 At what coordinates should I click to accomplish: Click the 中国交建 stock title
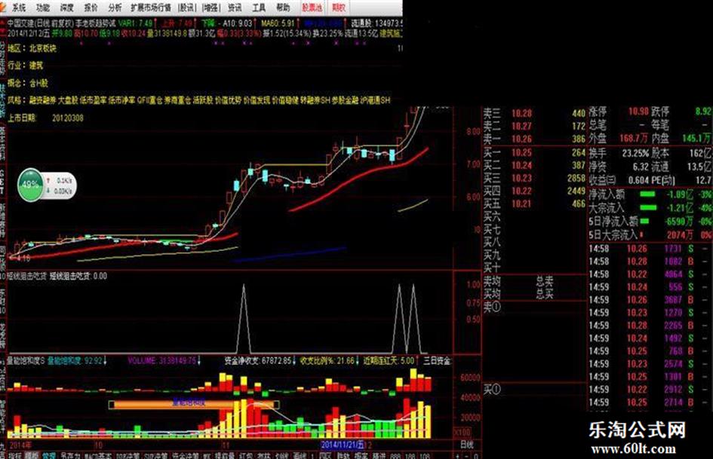pyautogui.click(x=20, y=23)
